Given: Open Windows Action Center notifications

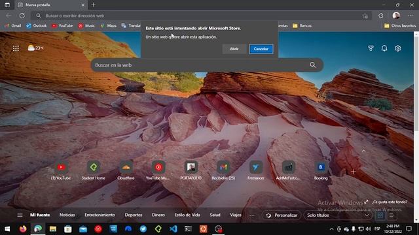Looking at the screenshot, I should tap(409, 229).
